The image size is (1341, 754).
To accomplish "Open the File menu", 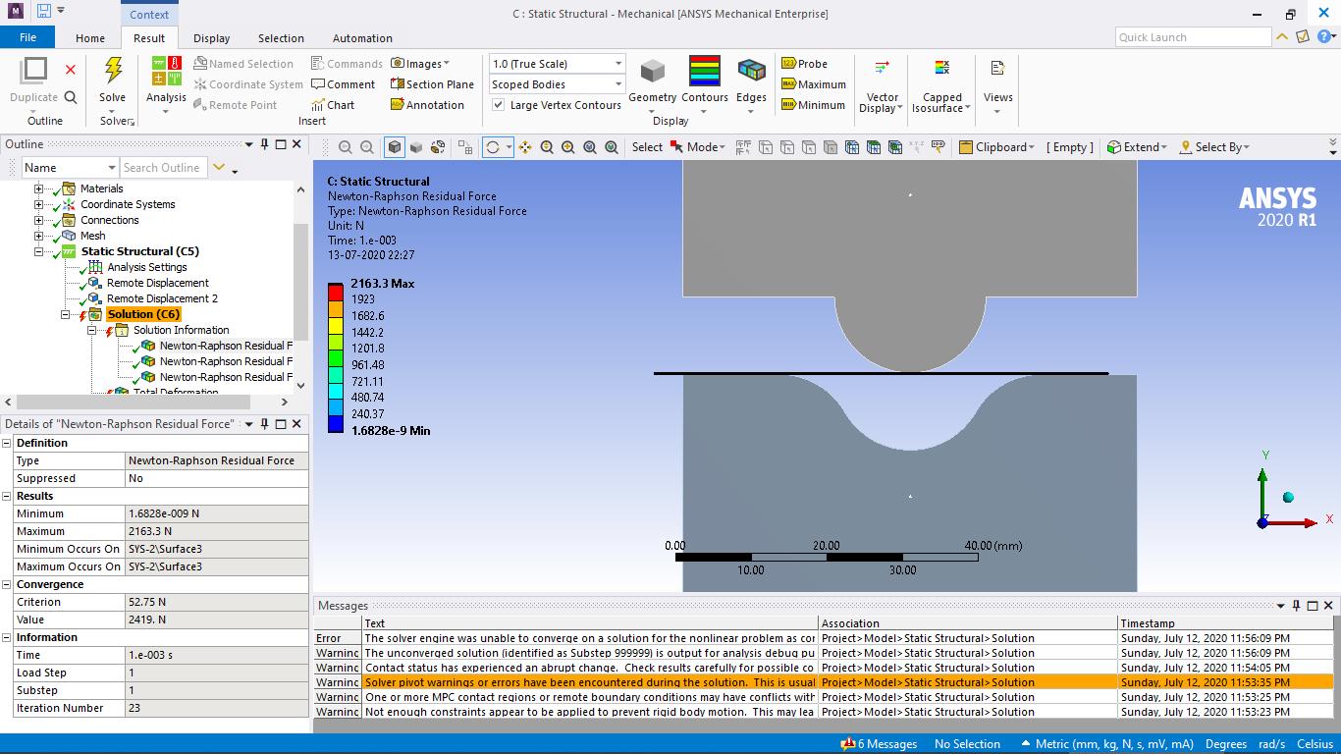I will 27,37.
